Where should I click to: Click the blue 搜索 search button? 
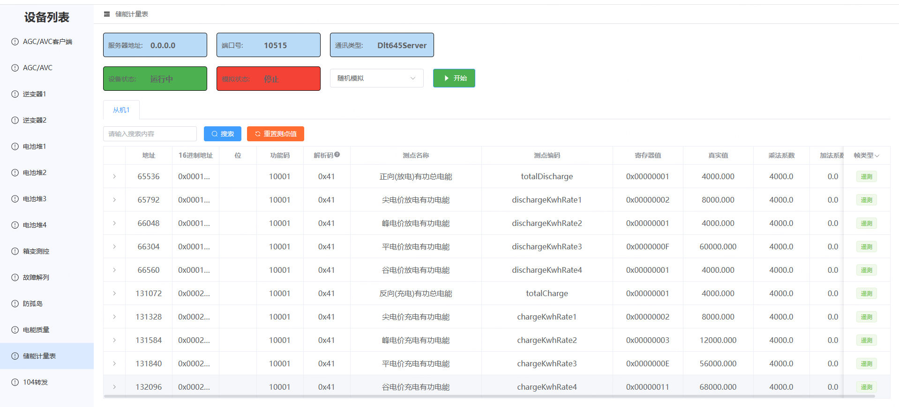[x=223, y=134]
